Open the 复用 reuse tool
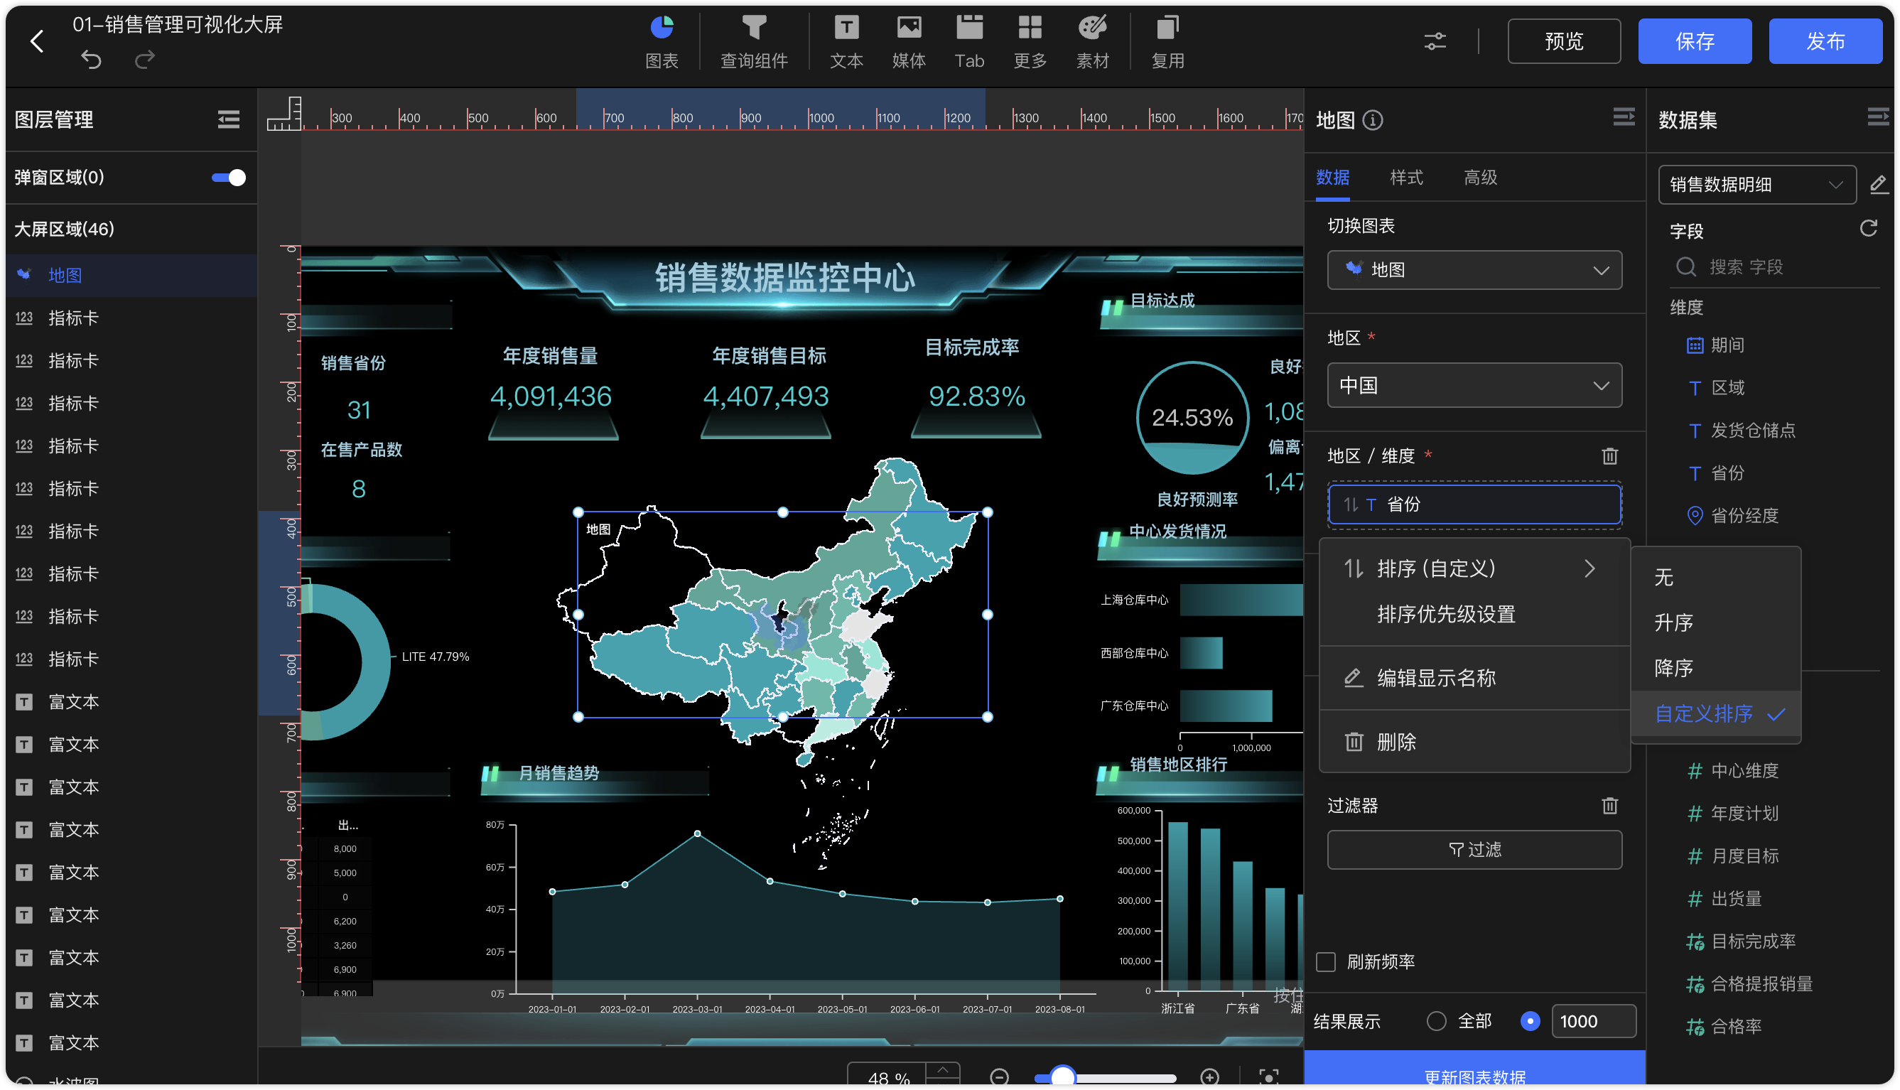This screenshot has width=1900, height=1090. [x=1167, y=42]
